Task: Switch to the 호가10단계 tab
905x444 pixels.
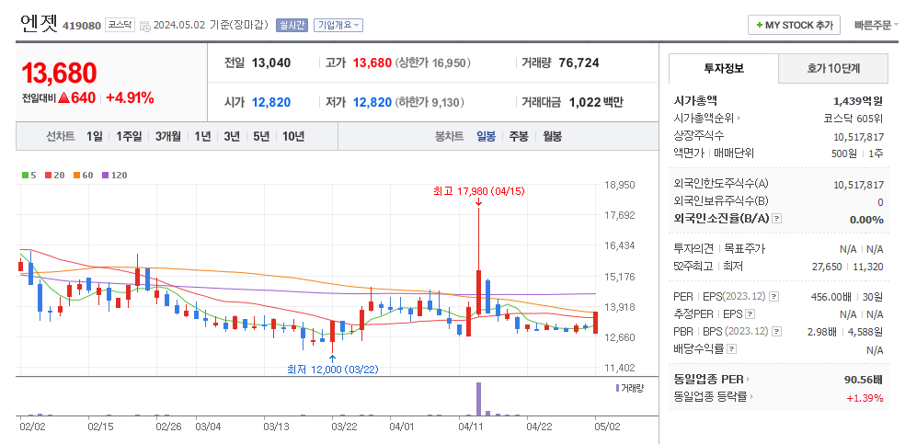Action: click(833, 69)
